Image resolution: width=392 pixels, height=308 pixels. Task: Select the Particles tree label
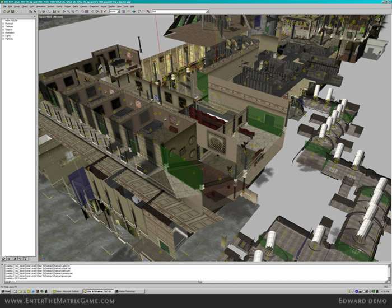9,39
